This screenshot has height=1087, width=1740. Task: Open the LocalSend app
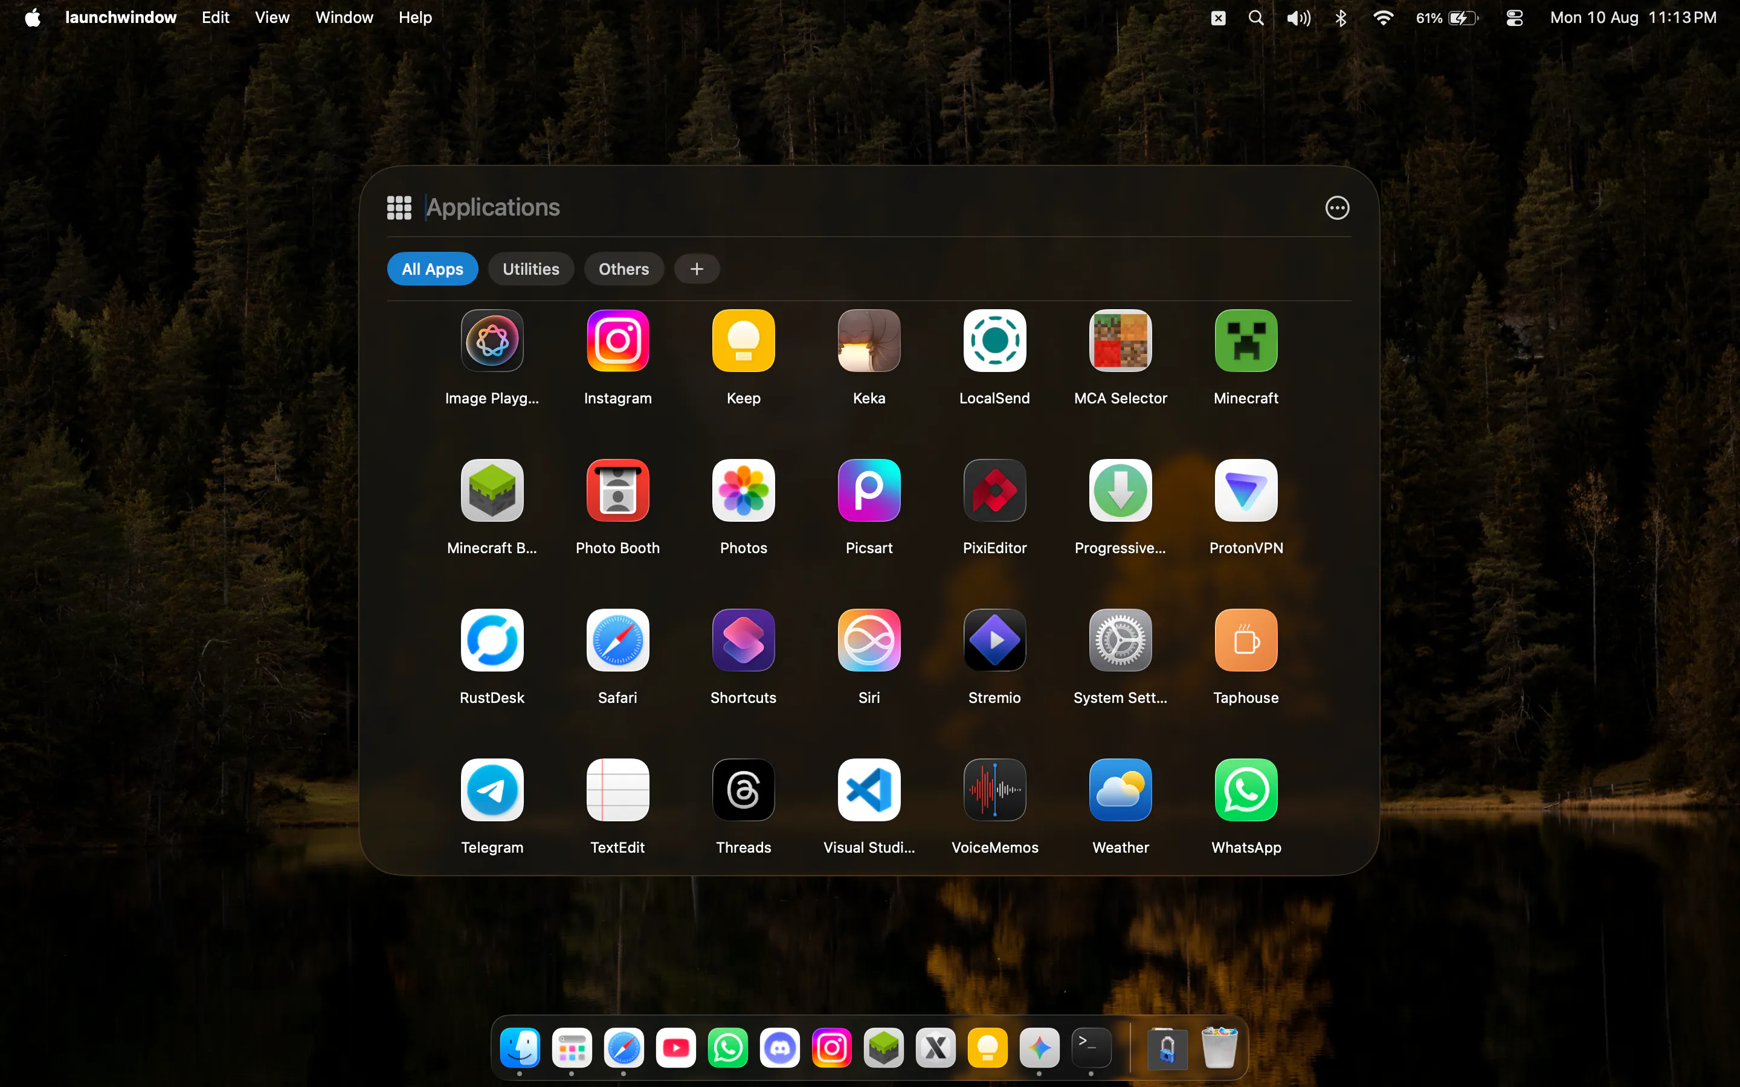pos(994,341)
